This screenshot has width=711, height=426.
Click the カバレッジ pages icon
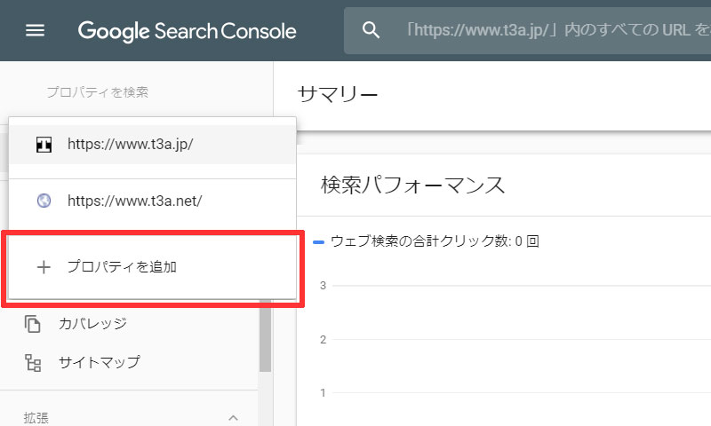[x=33, y=324]
